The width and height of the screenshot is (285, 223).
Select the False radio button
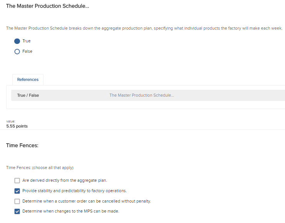tap(17, 52)
